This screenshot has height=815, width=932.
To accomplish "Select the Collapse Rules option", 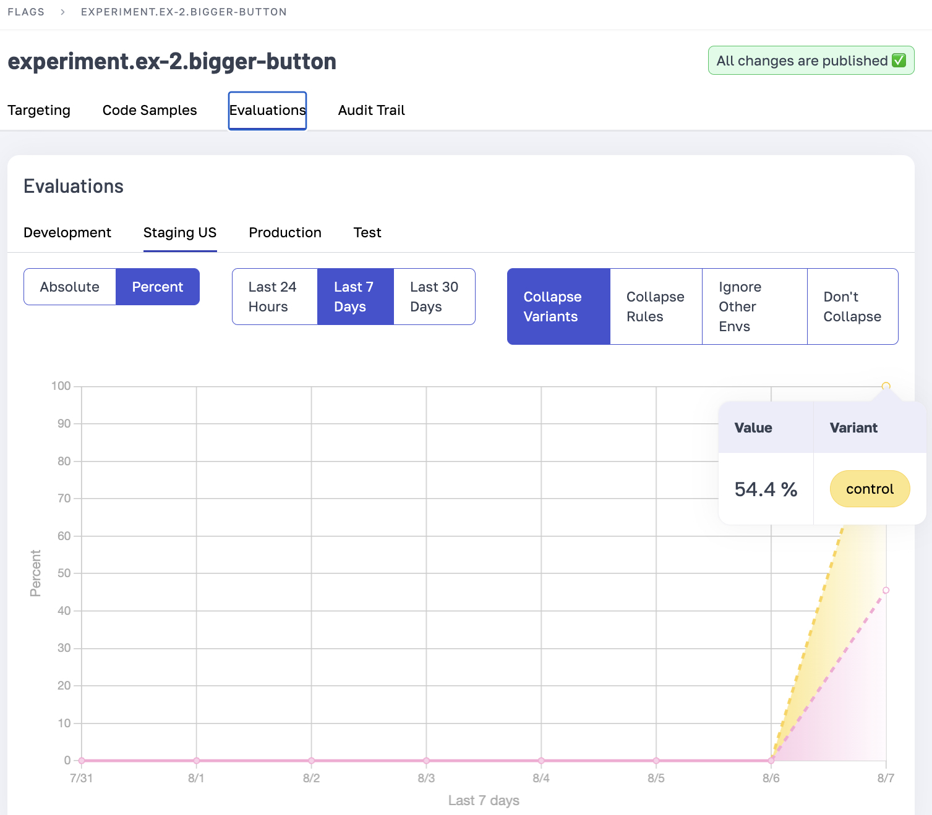I will [656, 306].
